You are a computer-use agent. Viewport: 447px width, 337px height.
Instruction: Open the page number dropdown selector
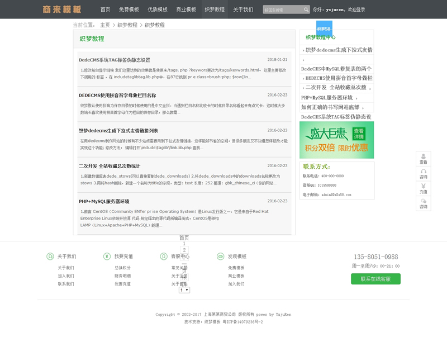(x=184, y=290)
